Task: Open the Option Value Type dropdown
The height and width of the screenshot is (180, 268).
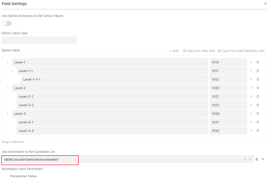Action: (x=39, y=40)
